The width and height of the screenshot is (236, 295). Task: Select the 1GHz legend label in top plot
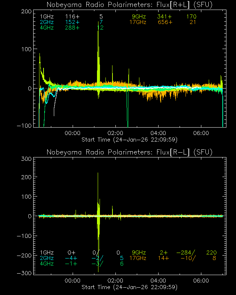(46, 17)
